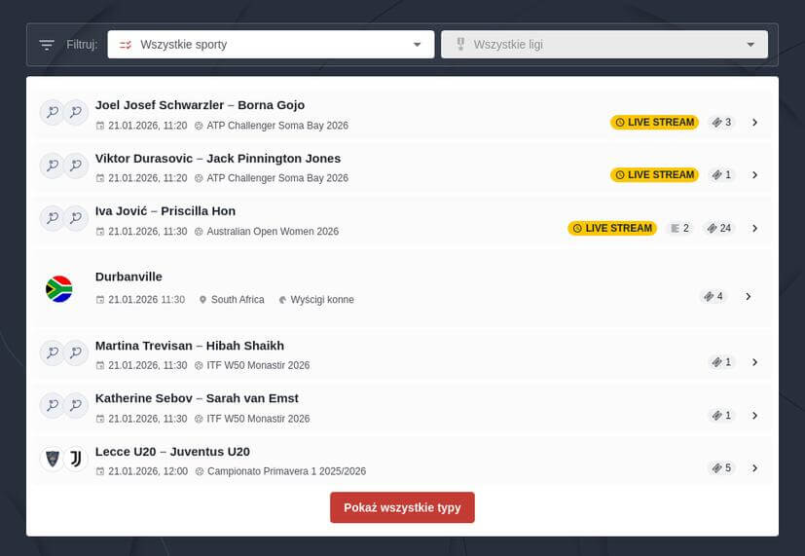Expand the Lecce U20 match chevron
The width and height of the screenshot is (805, 556).
coord(754,468)
